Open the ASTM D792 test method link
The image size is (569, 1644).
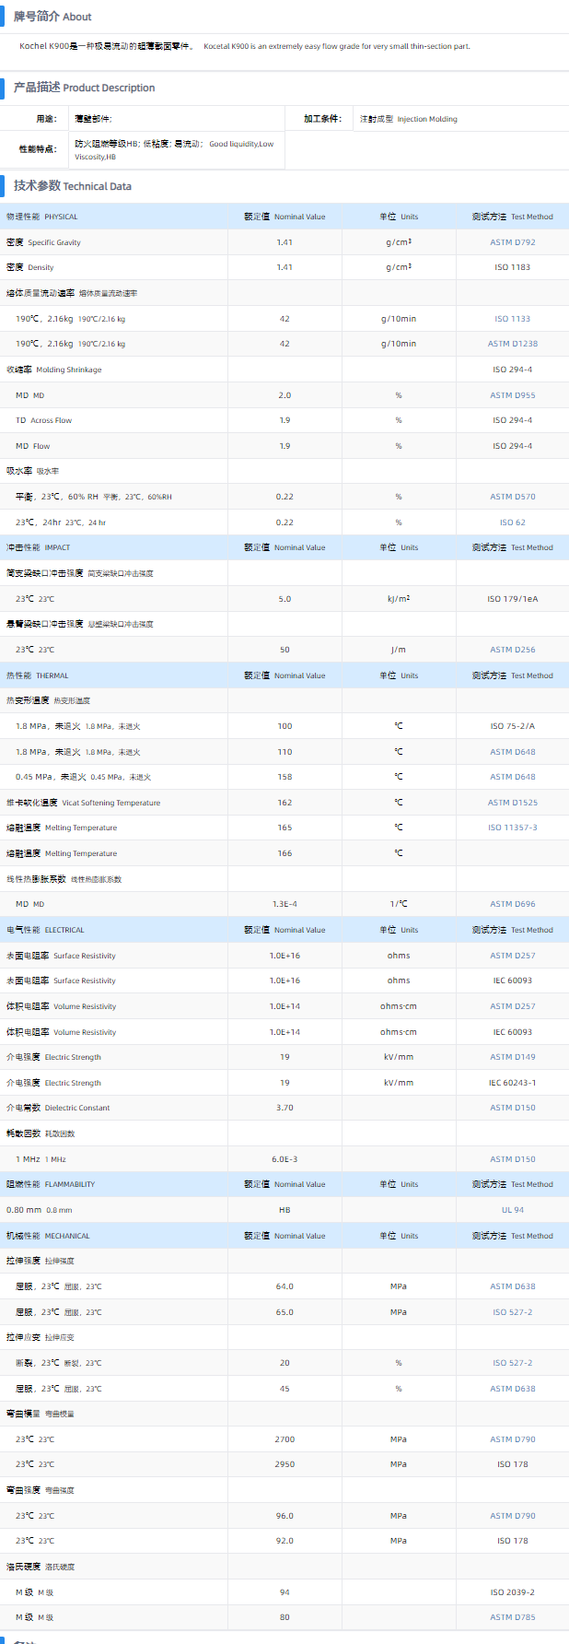512,242
